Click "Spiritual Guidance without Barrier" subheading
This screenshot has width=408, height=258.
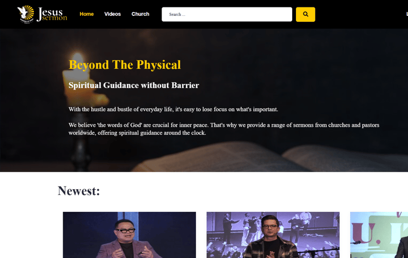pos(134,85)
